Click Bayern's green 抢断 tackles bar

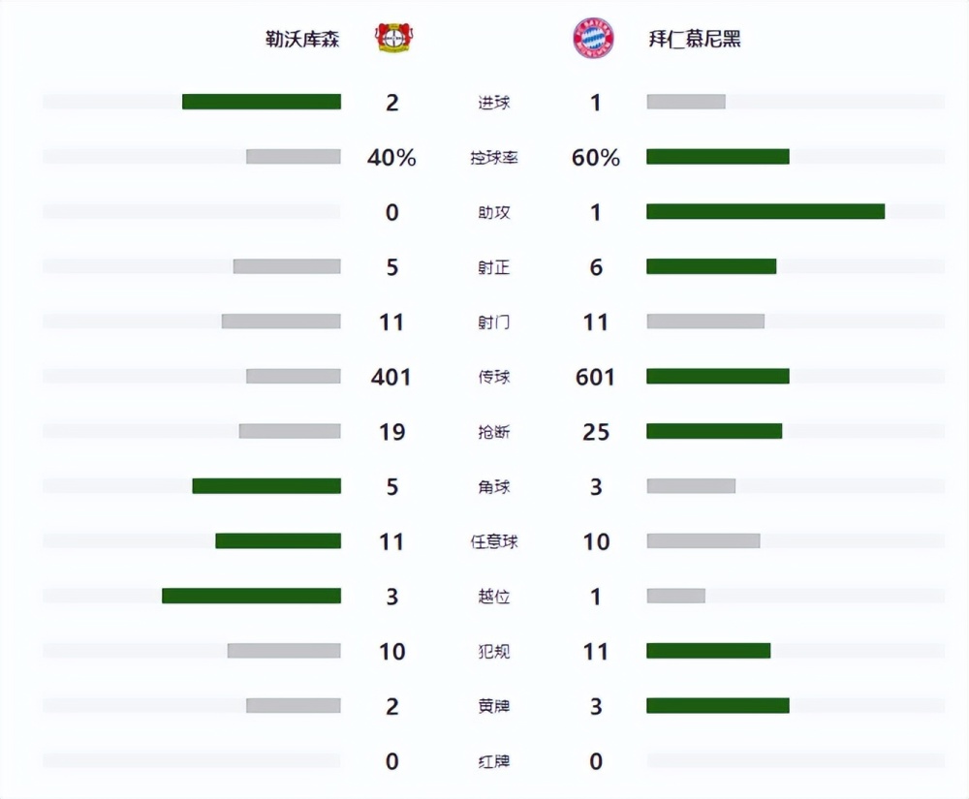pos(714,431)
